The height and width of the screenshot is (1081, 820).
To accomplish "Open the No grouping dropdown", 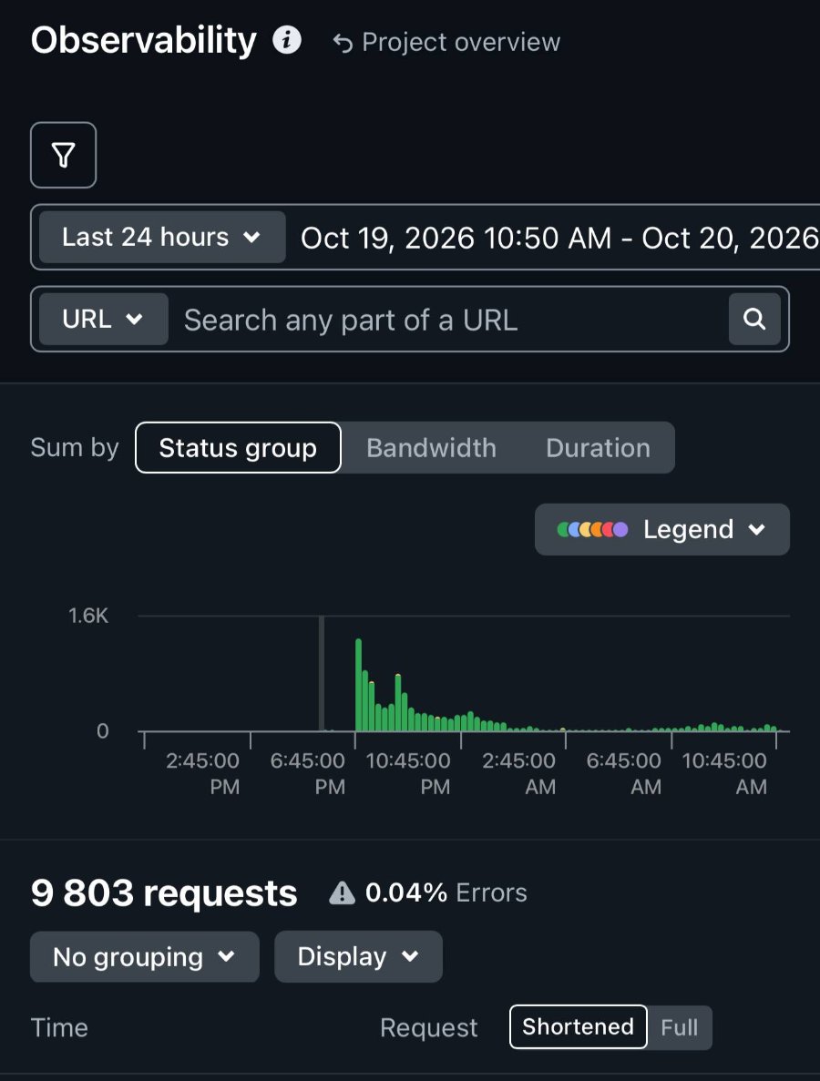I will coord(145,957).
